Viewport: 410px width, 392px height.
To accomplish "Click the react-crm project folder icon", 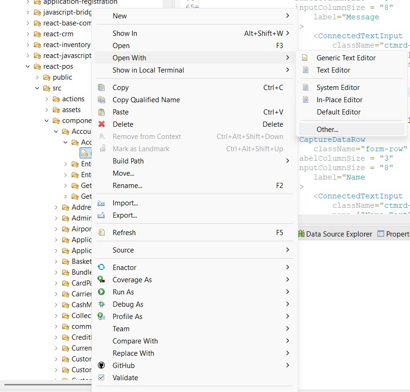I will [x=37, y=34].
